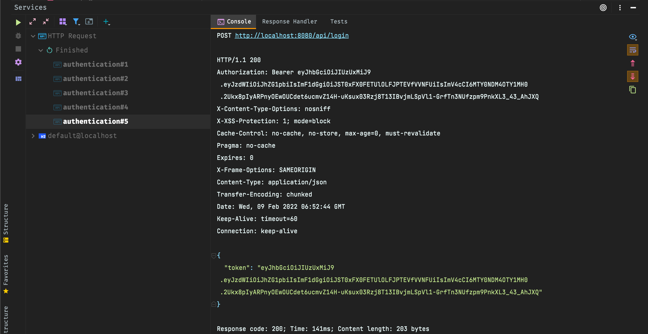Click Collapse All icon in Services toolbar

coord(46,22)
